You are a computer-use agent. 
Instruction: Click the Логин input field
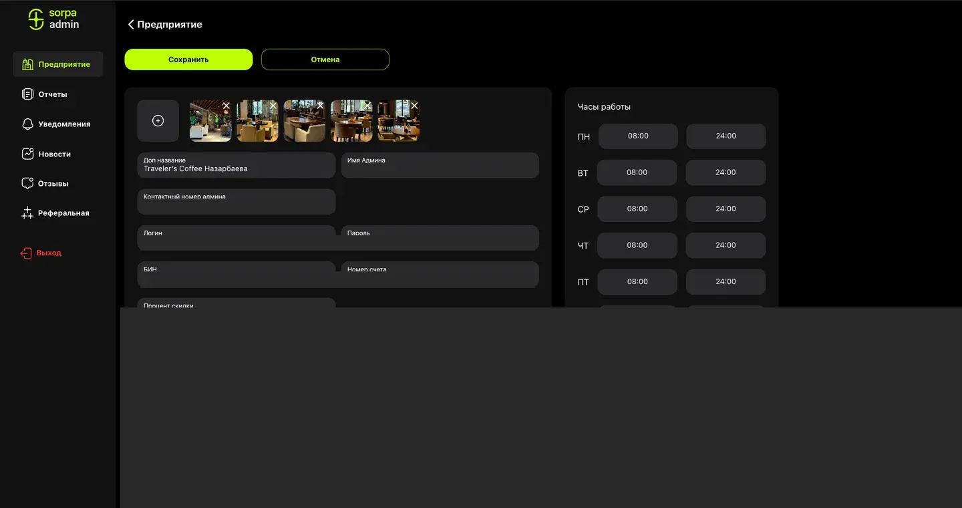(236, 238)
